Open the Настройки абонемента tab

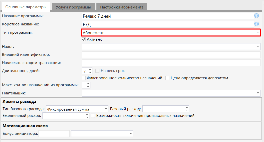click(x=122, y=7)
